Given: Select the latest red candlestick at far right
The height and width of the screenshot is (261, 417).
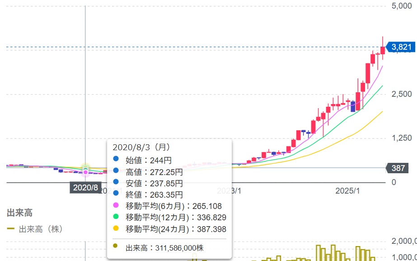Looking at the screenshot, I should coord(383,50).
